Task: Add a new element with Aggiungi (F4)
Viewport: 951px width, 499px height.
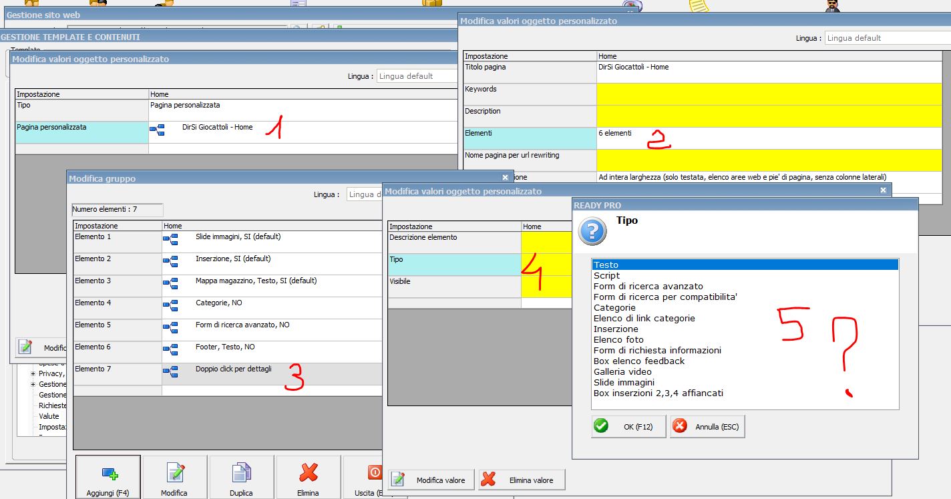Action: click(x=108, y=478)
